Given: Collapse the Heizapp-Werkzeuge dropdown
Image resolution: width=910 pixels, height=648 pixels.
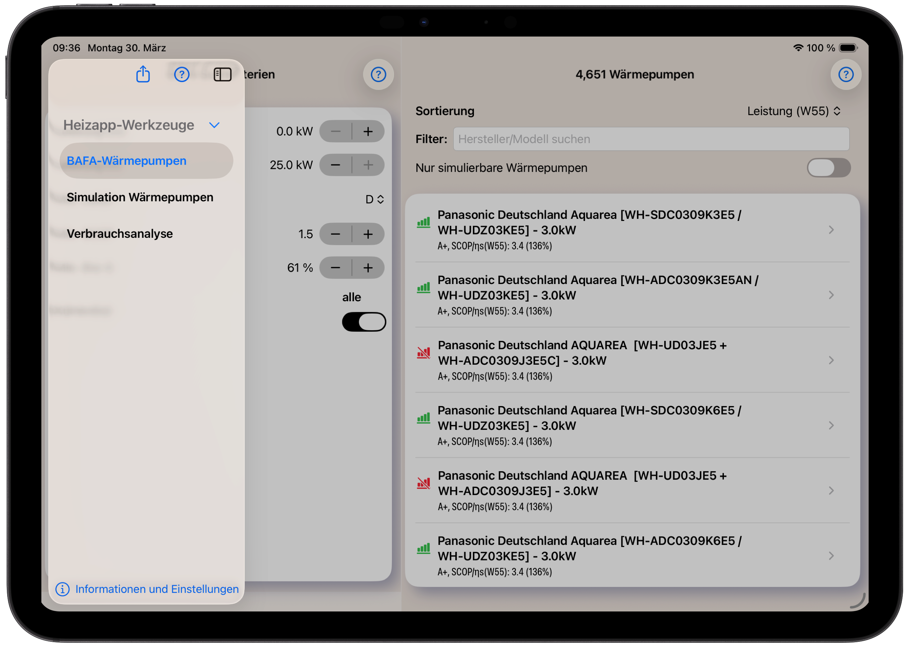Looking at the screenshot, I should [214, 125].
